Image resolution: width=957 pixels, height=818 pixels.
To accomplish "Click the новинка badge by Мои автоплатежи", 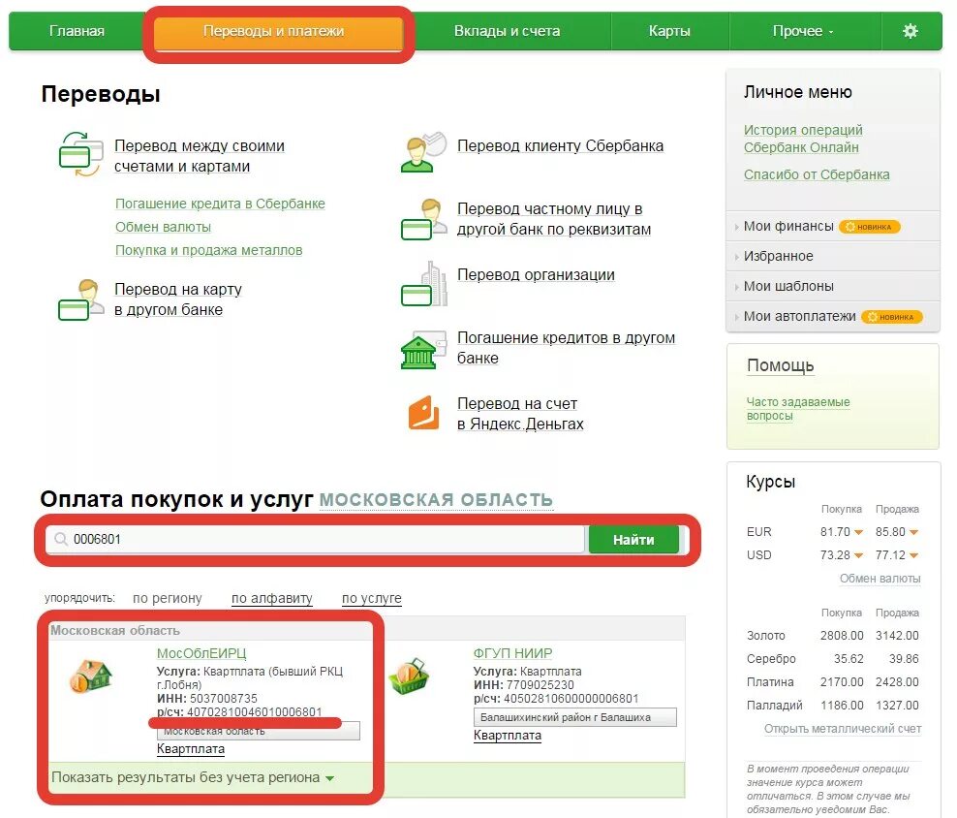I will 892,317.
